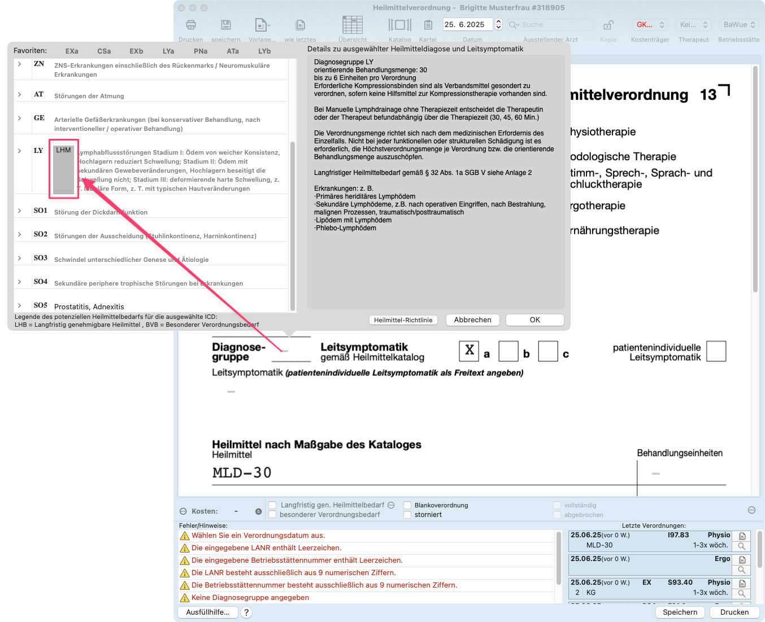Click ellipsis icon next to Langfristig gen. Heilmittelbedarf
765x622 pixels.
click(x=391, y=505)
